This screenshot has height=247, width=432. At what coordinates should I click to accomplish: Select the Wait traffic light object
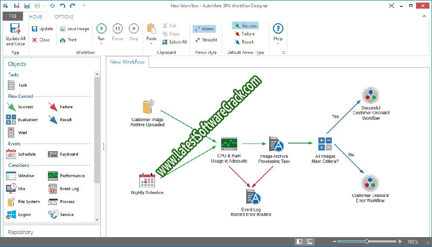tap(17, 133)
